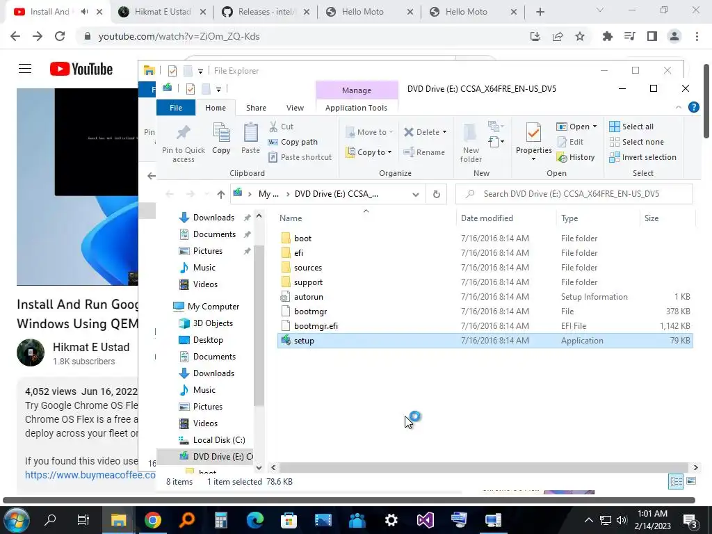Go to YouTube home logo

[x=81, y=69]
